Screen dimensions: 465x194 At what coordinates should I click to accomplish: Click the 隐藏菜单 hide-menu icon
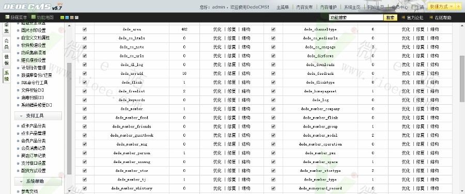[x=7, y=18]
